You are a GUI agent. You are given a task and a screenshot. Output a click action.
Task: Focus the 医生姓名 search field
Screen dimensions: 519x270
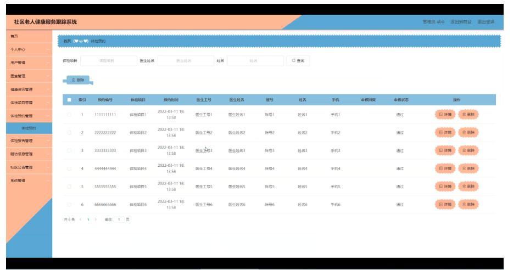pyautogui.click(x=186, y=60)
